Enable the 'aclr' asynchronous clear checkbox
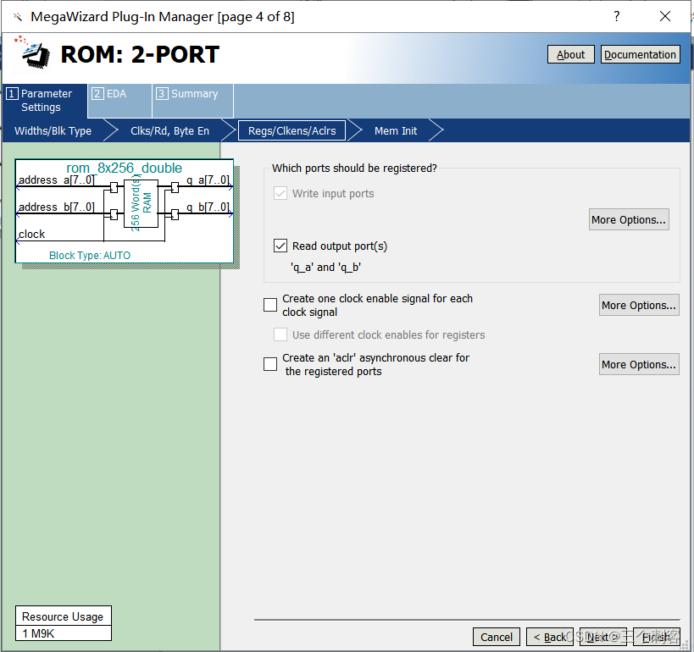The height and width of the screenshot is (652, 694). pos(270,364)
